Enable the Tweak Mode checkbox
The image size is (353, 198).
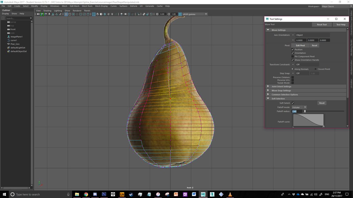pos(293,83)
